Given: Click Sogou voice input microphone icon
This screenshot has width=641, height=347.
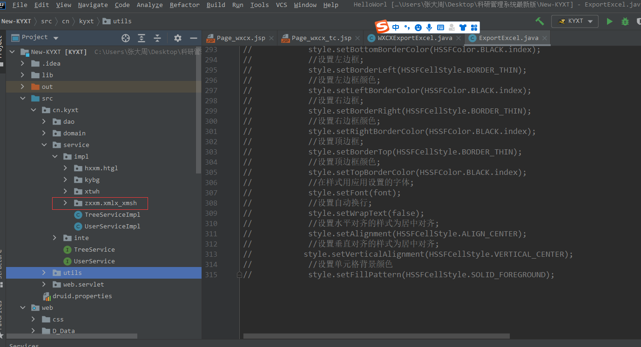Looking at the screenshot, I should 429,27.
